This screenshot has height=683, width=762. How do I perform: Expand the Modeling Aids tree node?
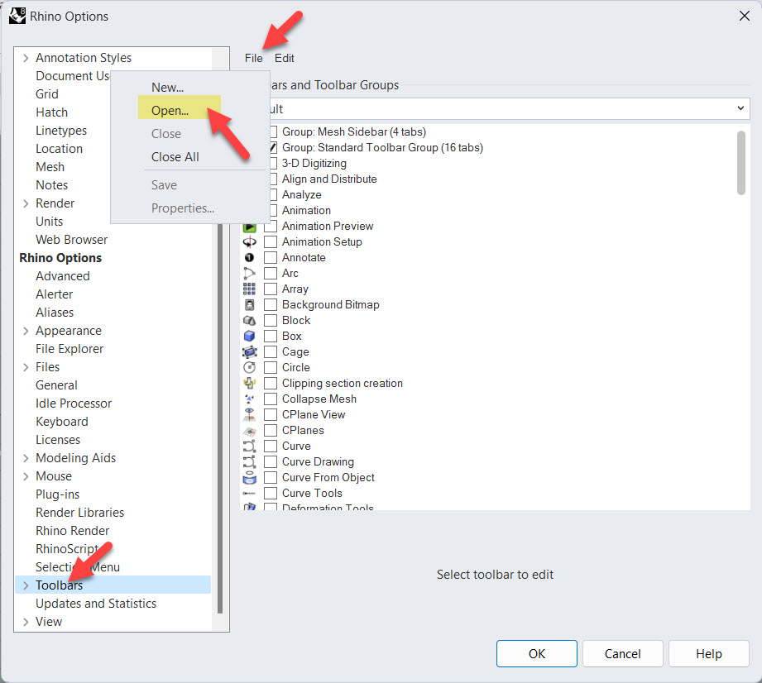[26, 458]
